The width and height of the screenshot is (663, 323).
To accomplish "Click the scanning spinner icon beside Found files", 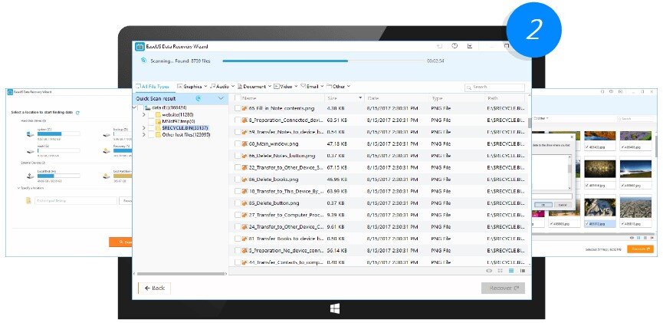I will (x=144, y=61).
